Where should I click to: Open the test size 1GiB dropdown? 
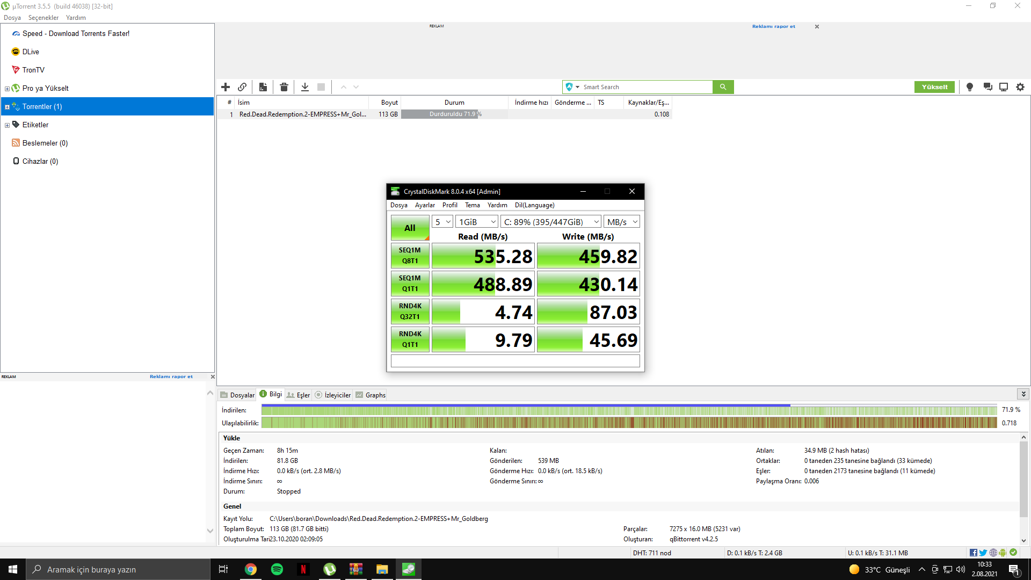[477, 222]
